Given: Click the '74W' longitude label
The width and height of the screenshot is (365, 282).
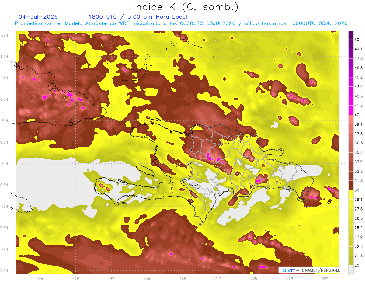Looking at the screenshot, I should point(111,278).
